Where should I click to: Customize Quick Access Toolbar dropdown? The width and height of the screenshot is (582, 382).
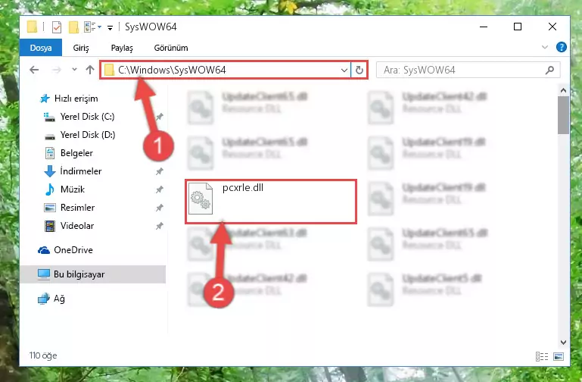pyautogui.click(x=110, y=27)
